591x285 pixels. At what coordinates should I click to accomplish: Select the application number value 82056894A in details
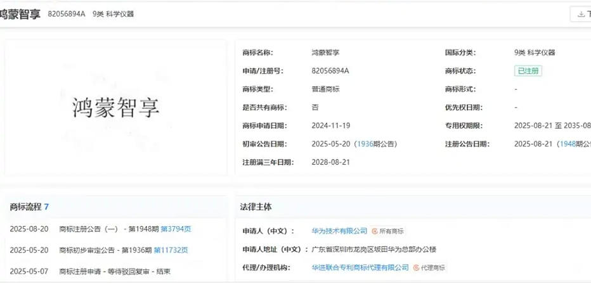tap(330, 71)
